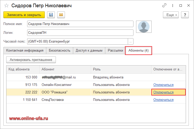Sort by the Код абонента column header
Viewport: 194px width, 129px height.
click(x=23, y=69)
